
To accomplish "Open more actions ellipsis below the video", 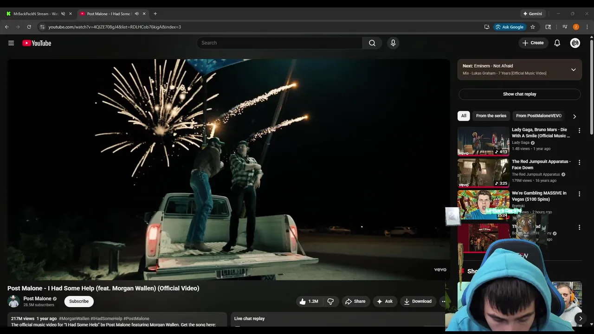I will [x=443, y=302].
